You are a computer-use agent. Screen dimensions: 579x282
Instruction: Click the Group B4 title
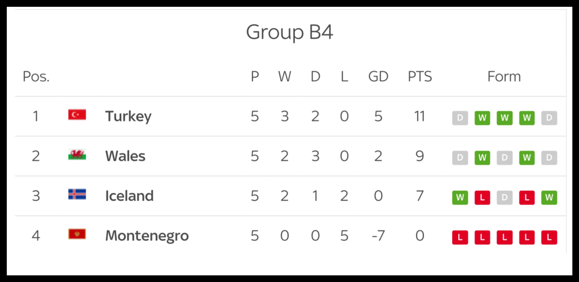[289, 32]
